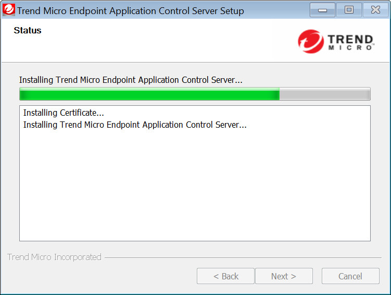Click the empty area of the log box
Image resolution: width=391 pixels, height=295 pixels.
point(195,188)
